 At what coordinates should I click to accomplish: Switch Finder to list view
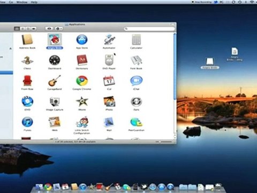tap(22, 28)
